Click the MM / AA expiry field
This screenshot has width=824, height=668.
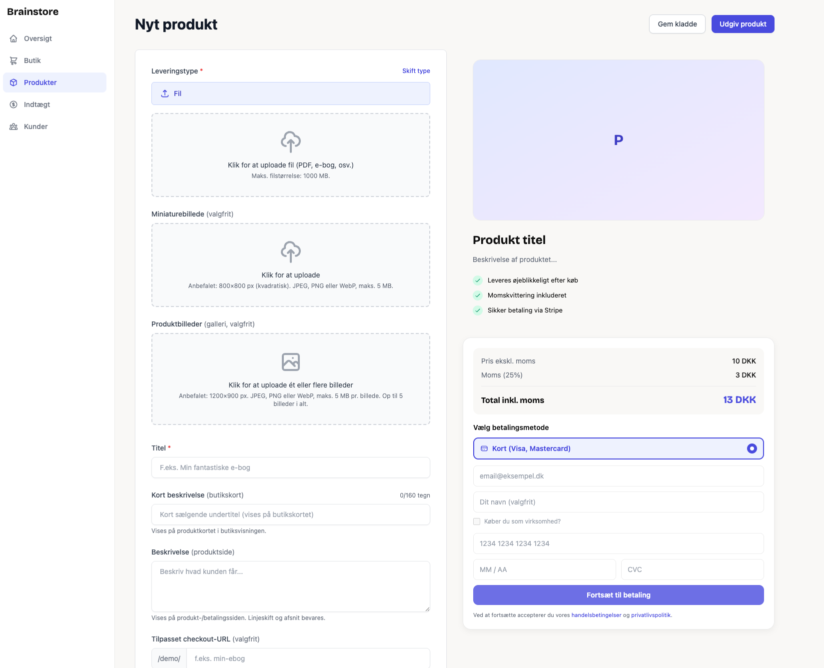[x=545, y=569]
